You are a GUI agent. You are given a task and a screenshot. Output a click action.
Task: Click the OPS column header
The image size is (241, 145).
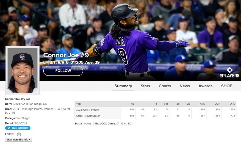[x=232, y=104]
